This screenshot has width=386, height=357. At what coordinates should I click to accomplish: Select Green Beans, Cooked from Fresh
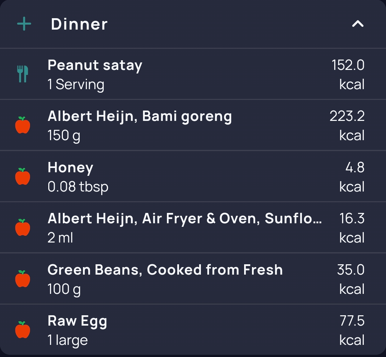click(193, 279)
